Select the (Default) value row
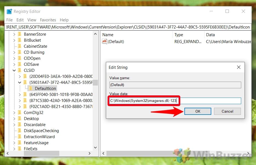The image size is (256, 165). point(176,42)
